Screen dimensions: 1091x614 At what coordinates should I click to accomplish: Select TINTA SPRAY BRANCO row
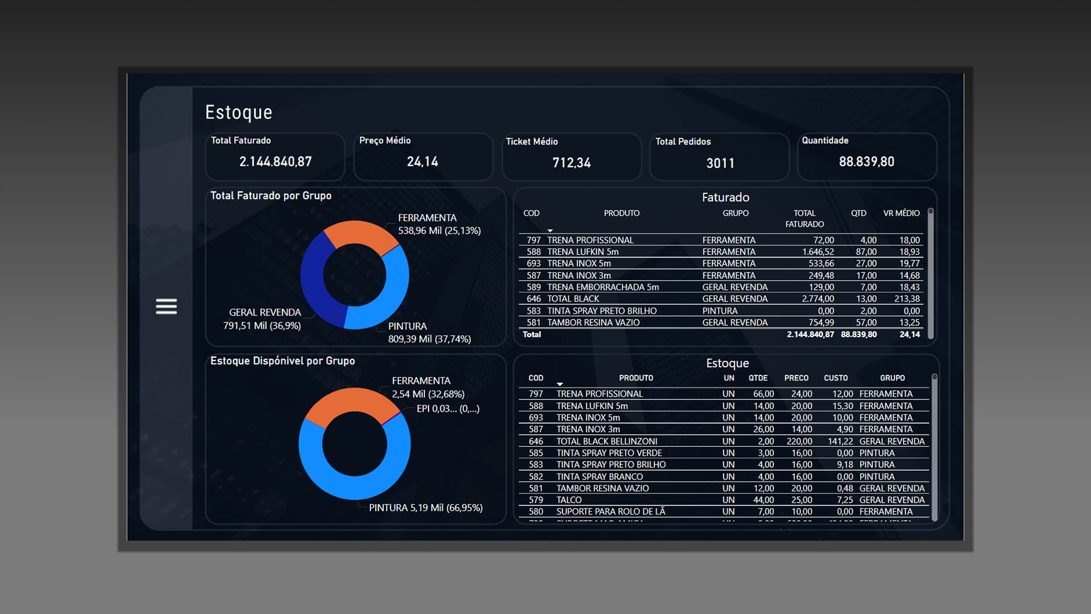[x=724, y=476]
